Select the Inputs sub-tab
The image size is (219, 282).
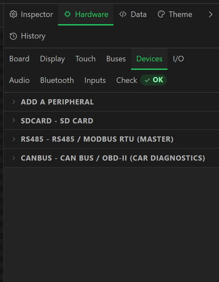95,80
